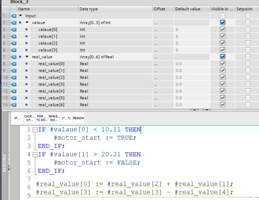Toggle Visible checkbox for the valaue array
Viewport: 259px width, 200px height.
click(222, 22)
